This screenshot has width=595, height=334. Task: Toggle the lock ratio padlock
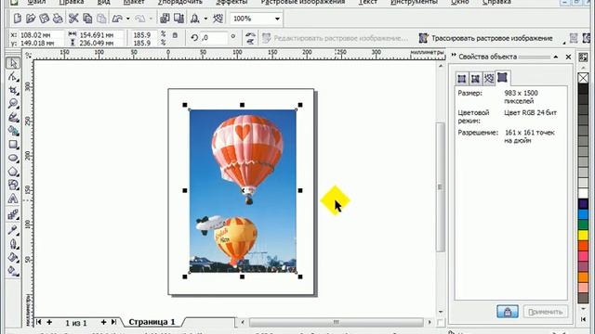pyautogui.click(x=175, y=35)
